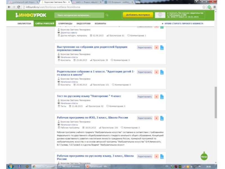
Task: Open Рабочая программа по ИЗО, 3 класс title
Action: 93,117
